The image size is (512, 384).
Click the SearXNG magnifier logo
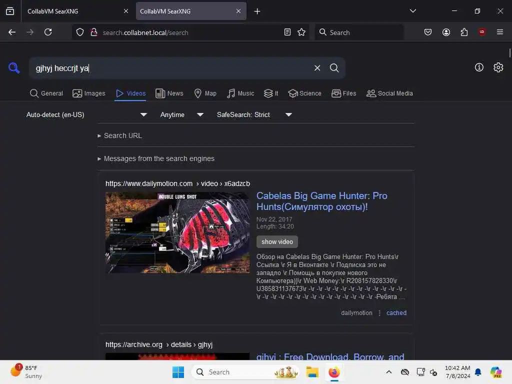click(14, 68)
